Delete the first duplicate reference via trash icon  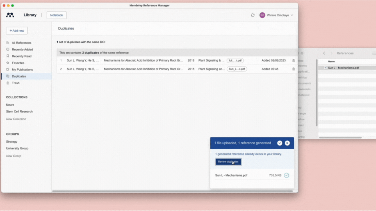[x=293, y=61]
